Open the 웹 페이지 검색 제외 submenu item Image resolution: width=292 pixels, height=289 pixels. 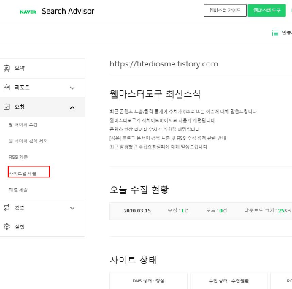[28, 141]
